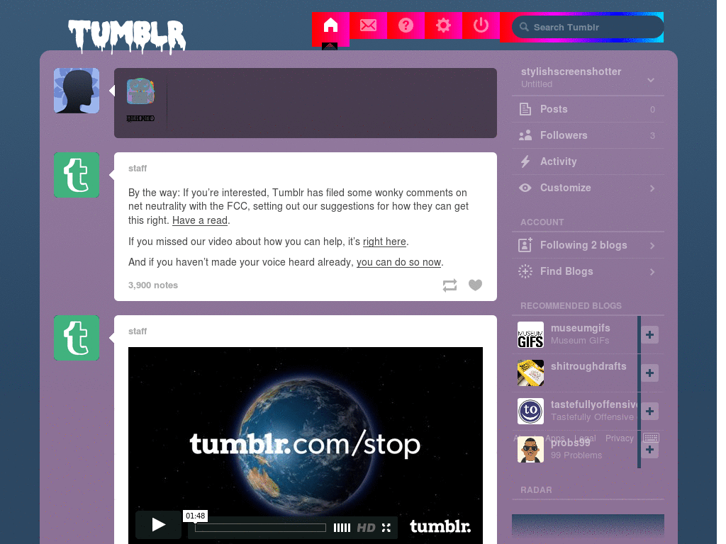Image resolution: width=726 pixels, height=544 pixels.
Task: Enter fullscreen video mode icon
Action: [x=386, y=528]
